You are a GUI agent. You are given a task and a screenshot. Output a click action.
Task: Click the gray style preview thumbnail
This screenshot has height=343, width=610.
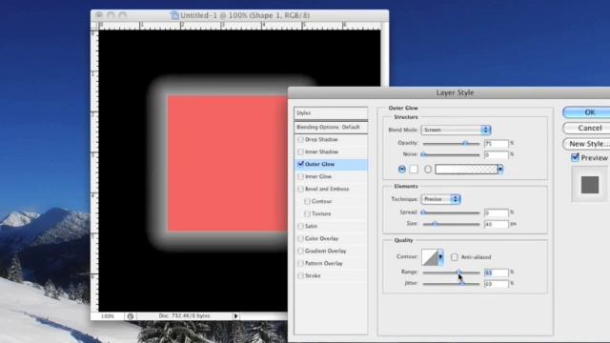[x=590, y=184]
